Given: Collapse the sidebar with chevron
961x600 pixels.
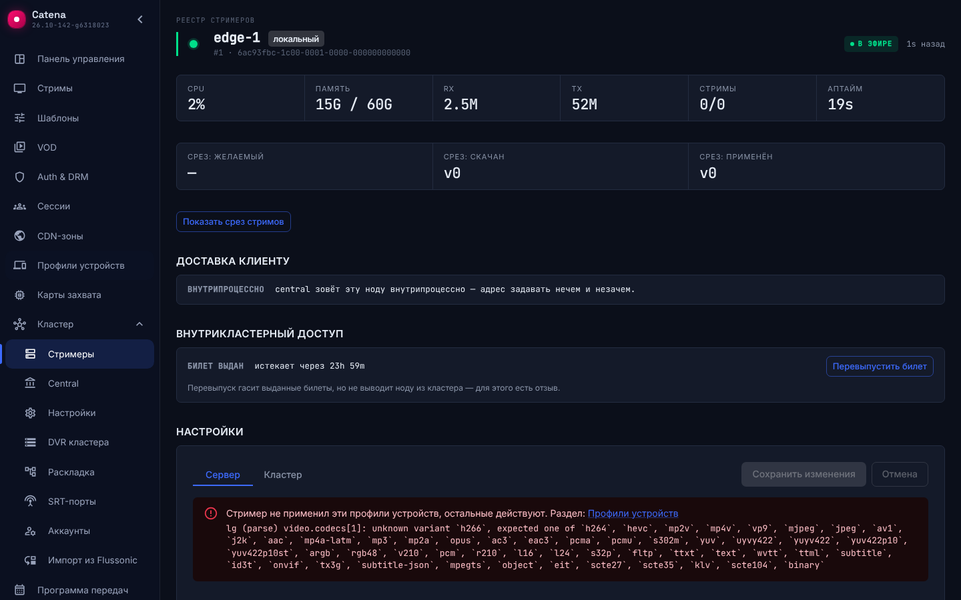Looking at the screenshot, I should pyautogui.click(x=140, y=19).
